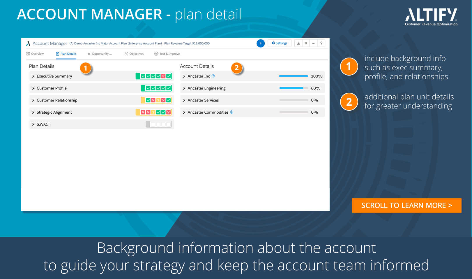The image size is (472, 279).
Task: Toggle the red X on Customer Relationship row
Action: coord(153,100)
